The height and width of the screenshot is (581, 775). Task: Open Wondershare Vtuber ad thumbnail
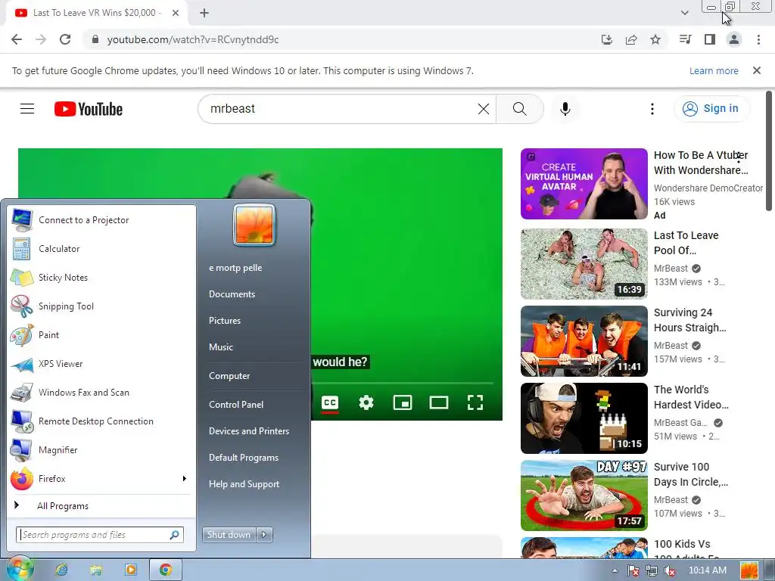click(584, 184)
